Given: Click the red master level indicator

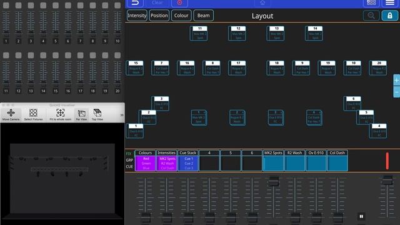Looking at the screenshot, I should click(387, 161).
